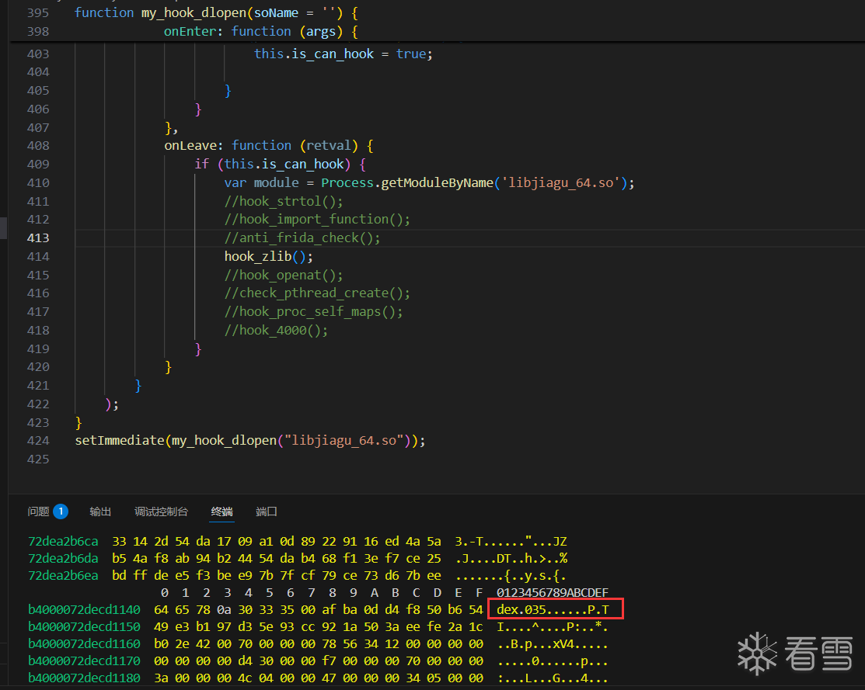865x690 pixels.
Task: Click the blue problems count badge
Action: (x=61, y=511)
